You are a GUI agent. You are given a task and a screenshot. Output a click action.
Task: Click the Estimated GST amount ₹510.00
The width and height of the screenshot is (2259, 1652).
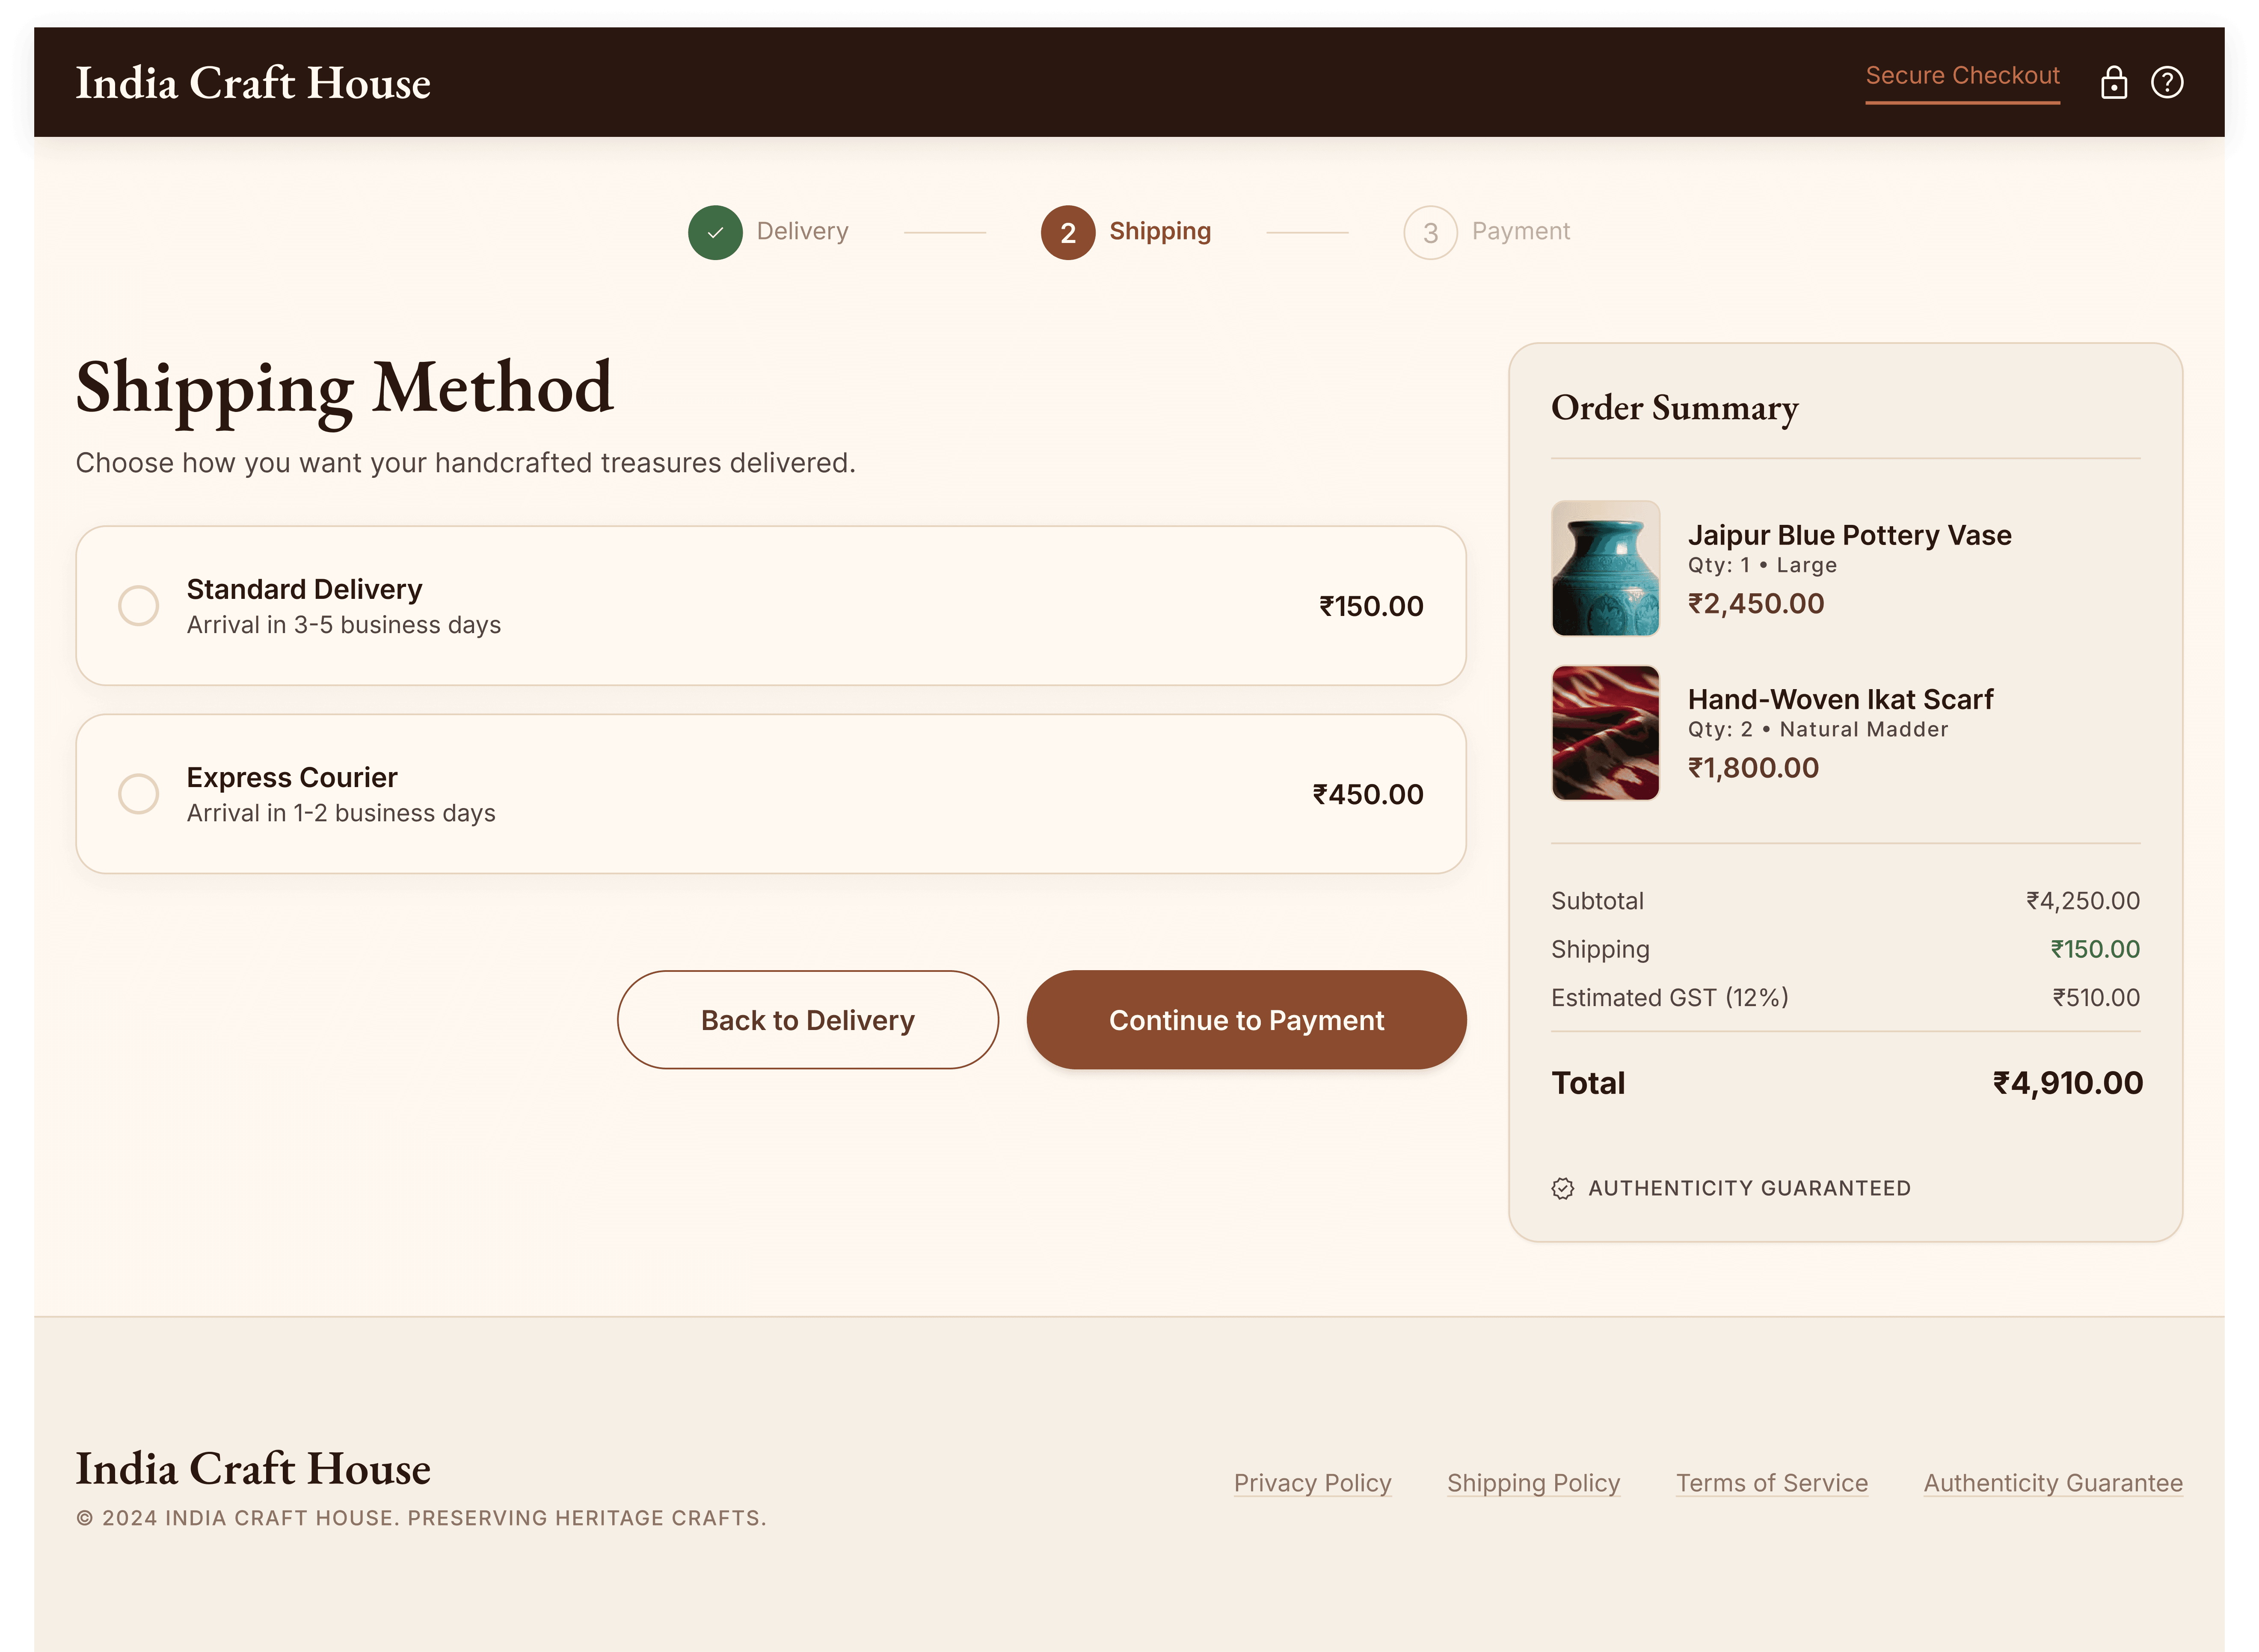coord(2096,997)
